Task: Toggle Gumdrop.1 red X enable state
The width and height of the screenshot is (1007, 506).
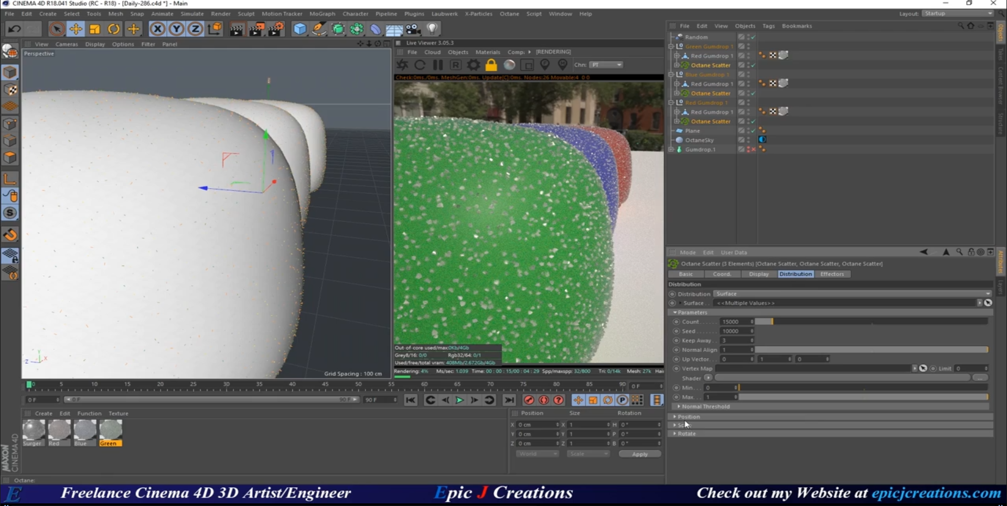Action: [x=753, y=150]
